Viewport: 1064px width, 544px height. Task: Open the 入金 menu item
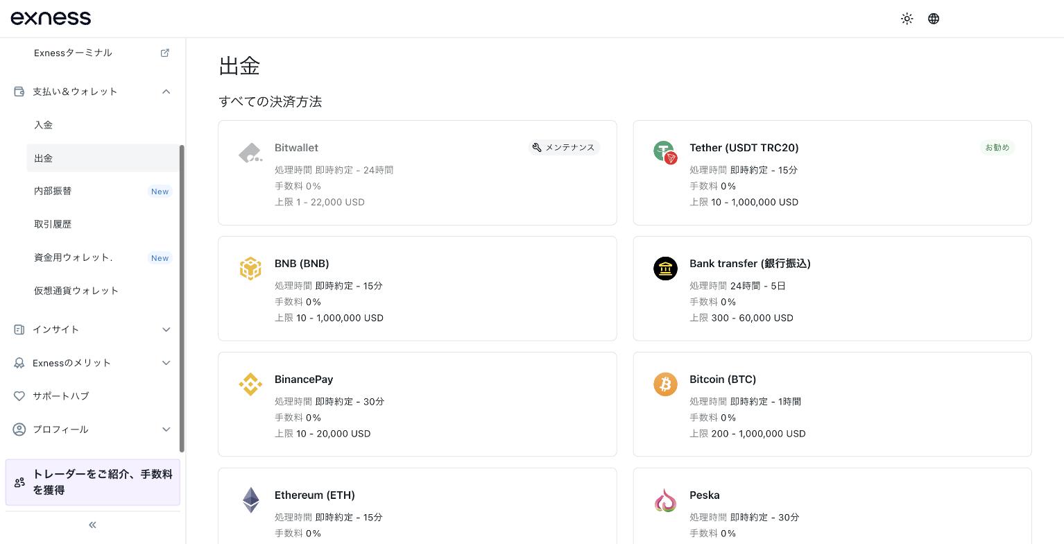(103, 125)
